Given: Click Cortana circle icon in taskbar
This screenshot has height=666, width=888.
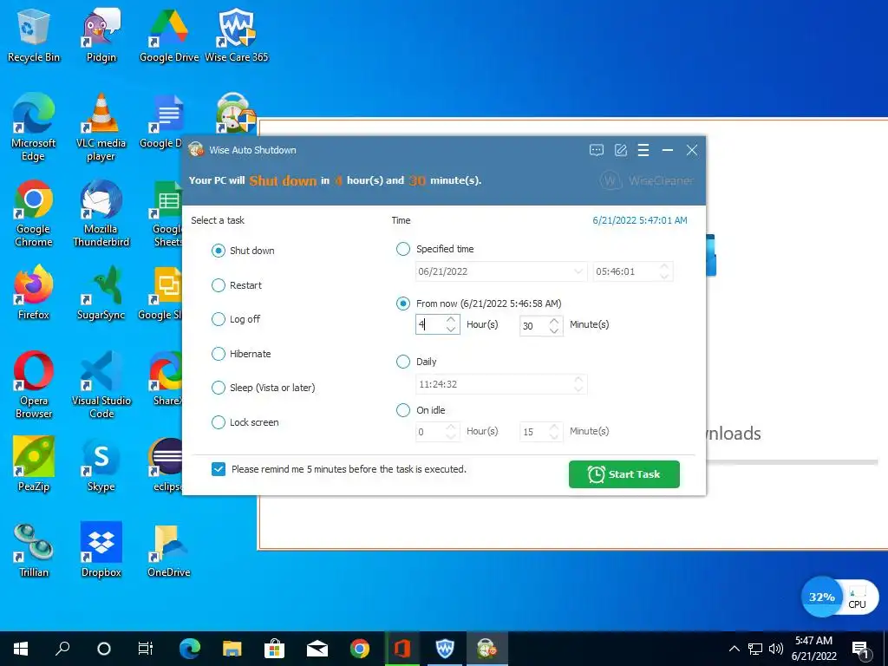Looking at the screenshot, I should pos(104,649).
